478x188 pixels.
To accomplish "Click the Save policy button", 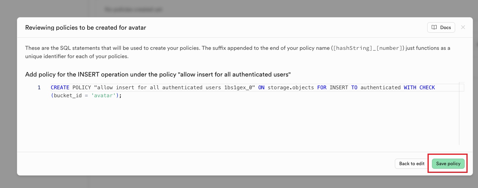I will [x=448, y=164].
